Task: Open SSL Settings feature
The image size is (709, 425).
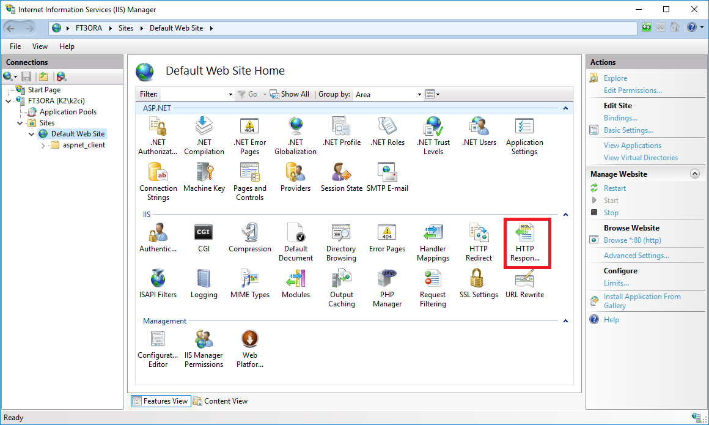Action: (x=479, y=284)
